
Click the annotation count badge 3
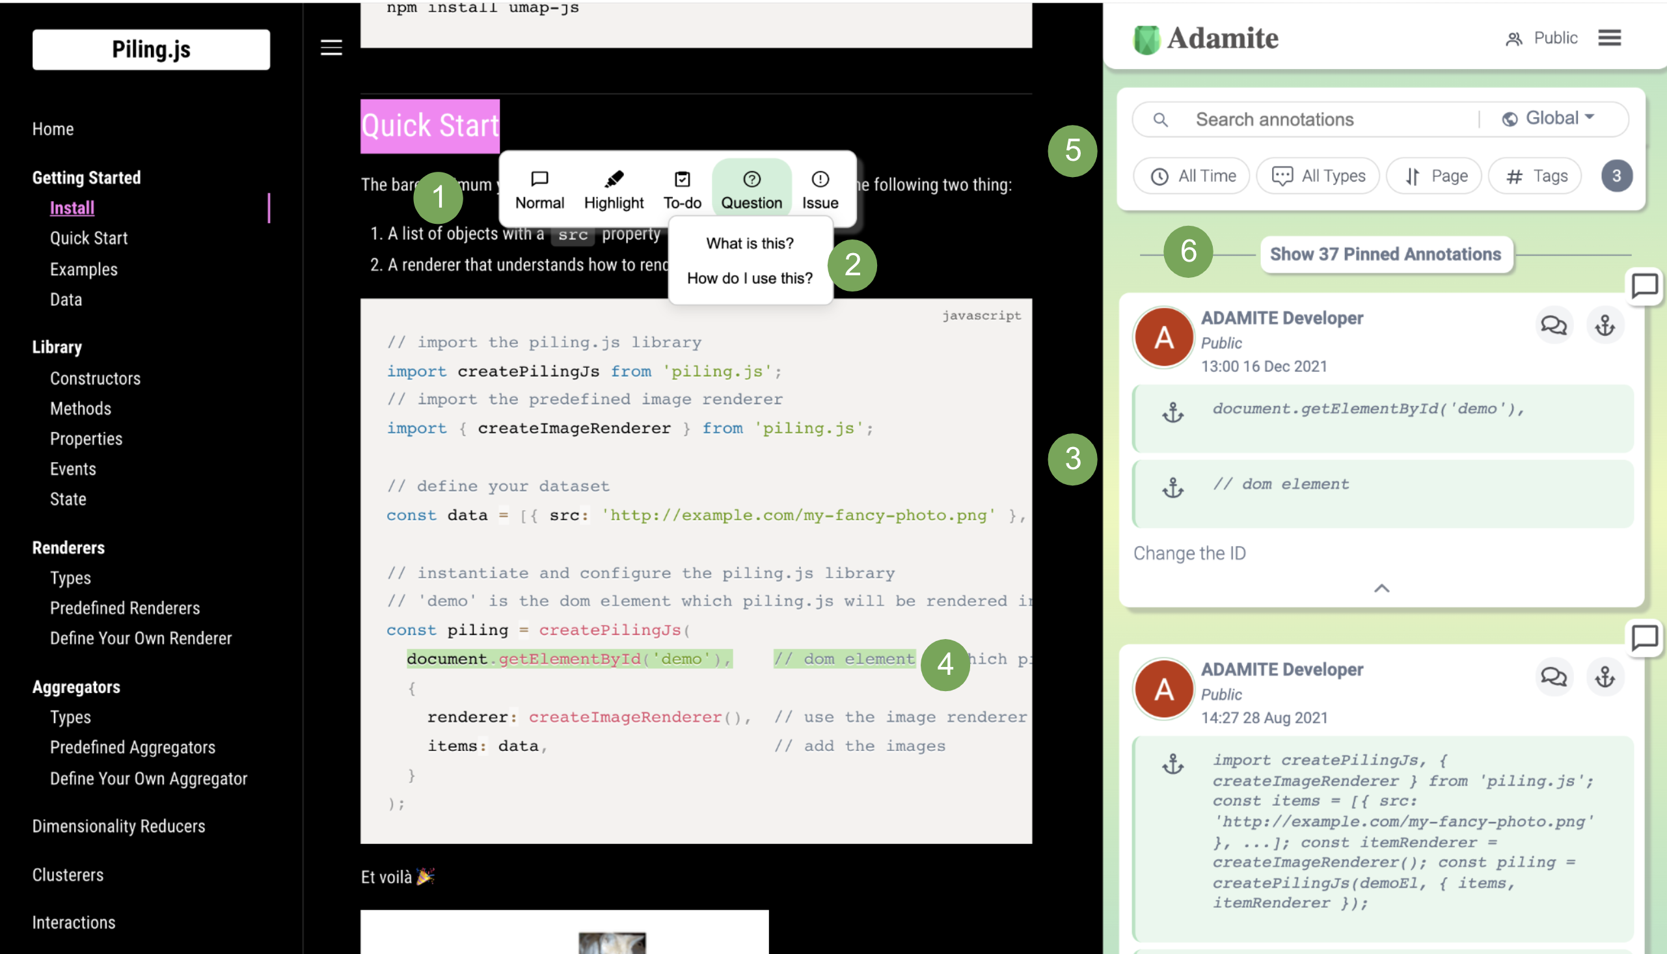click(x=1616, y=176)
